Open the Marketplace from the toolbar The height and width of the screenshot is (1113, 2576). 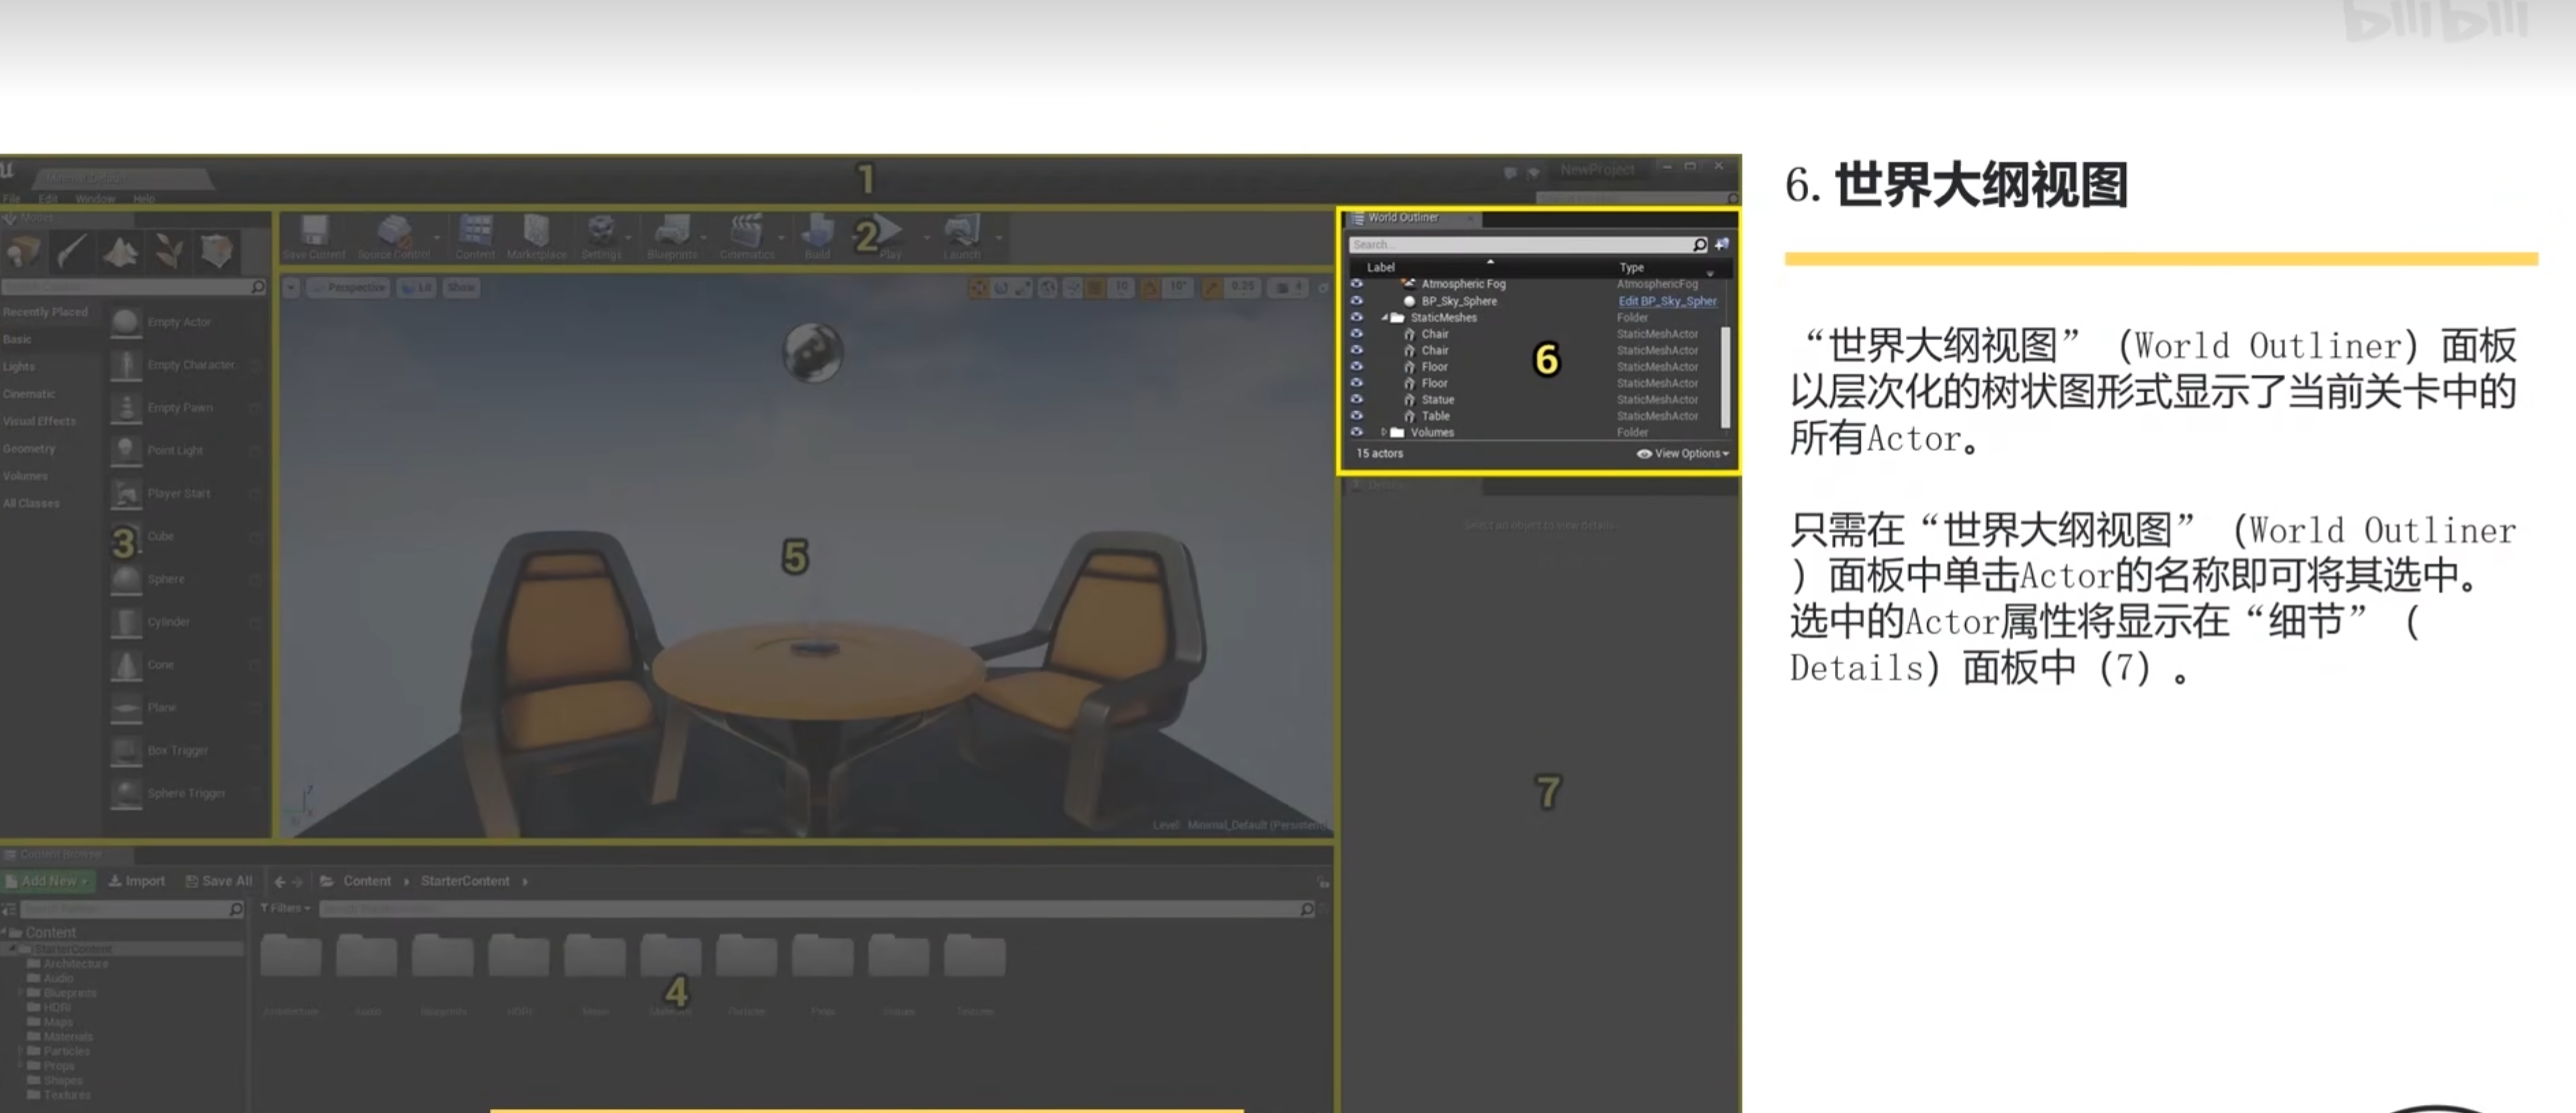click(x=536, y=232)
